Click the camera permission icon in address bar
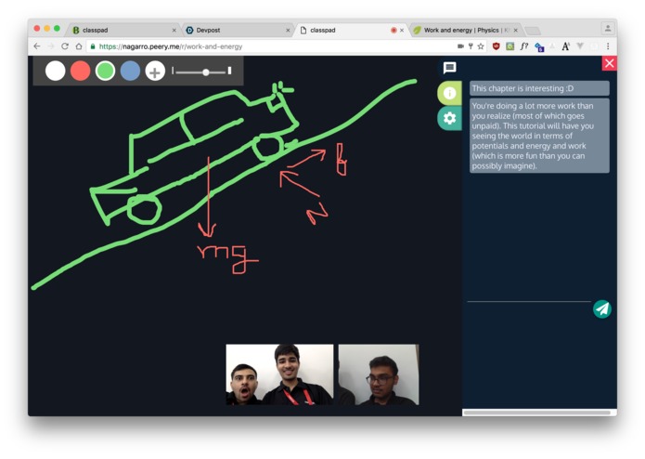Screen dimensions: 645x459 point(460,46)
